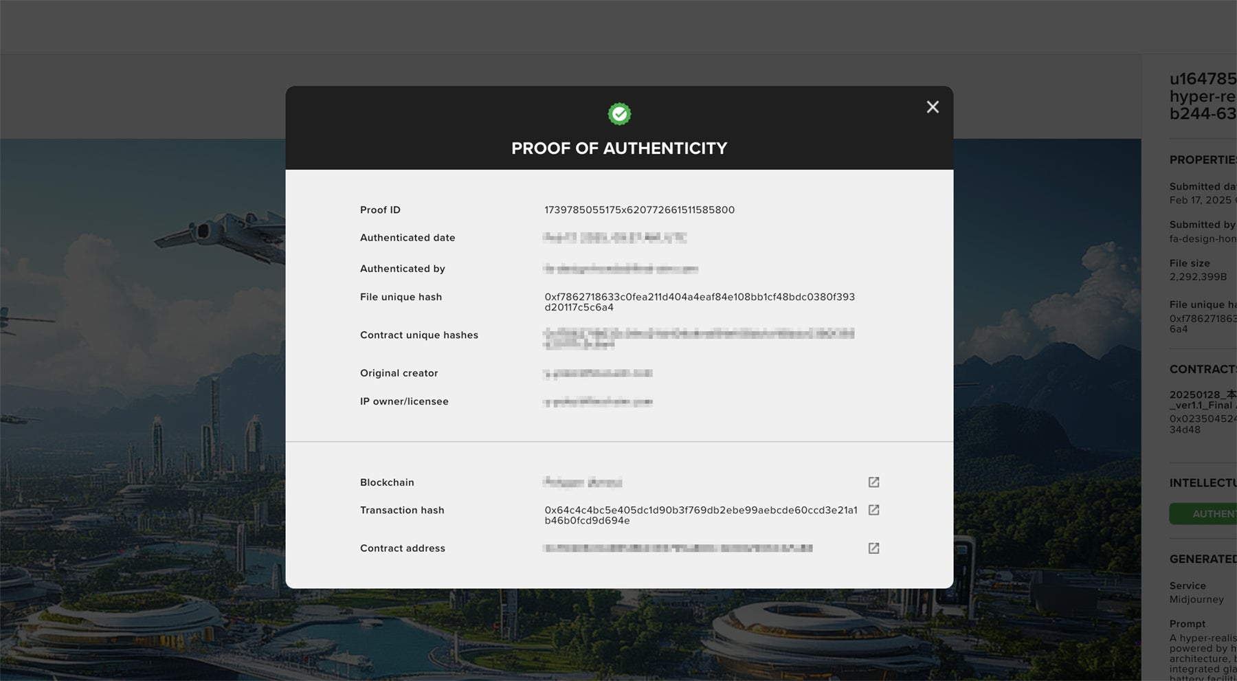The image size is (1237, 681).
Task: Select the file hash value starting 0xf7862718633c
Action: click(x=700, y=302)
